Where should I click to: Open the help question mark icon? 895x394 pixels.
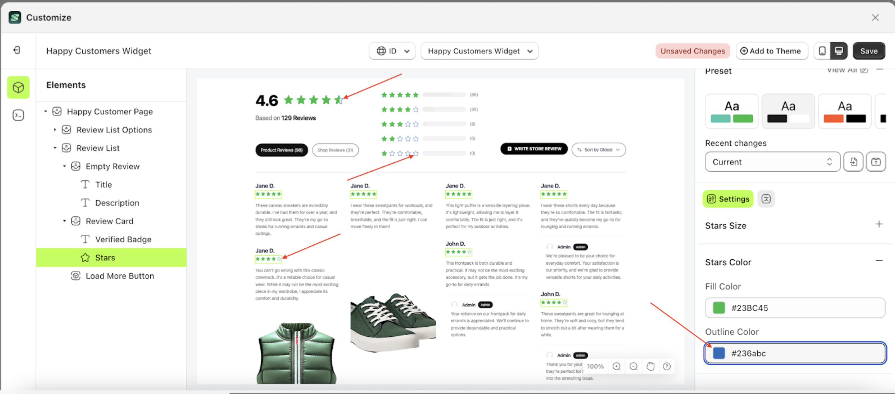(x=667, y=366)
